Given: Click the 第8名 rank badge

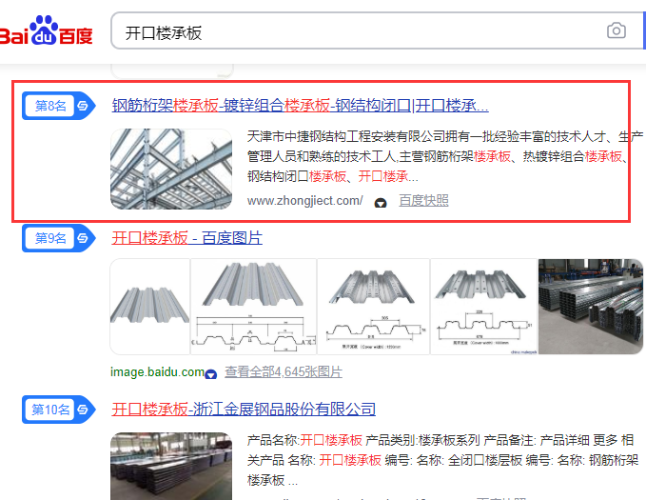Looking at the screenshot, I should (x=58, y=106).
